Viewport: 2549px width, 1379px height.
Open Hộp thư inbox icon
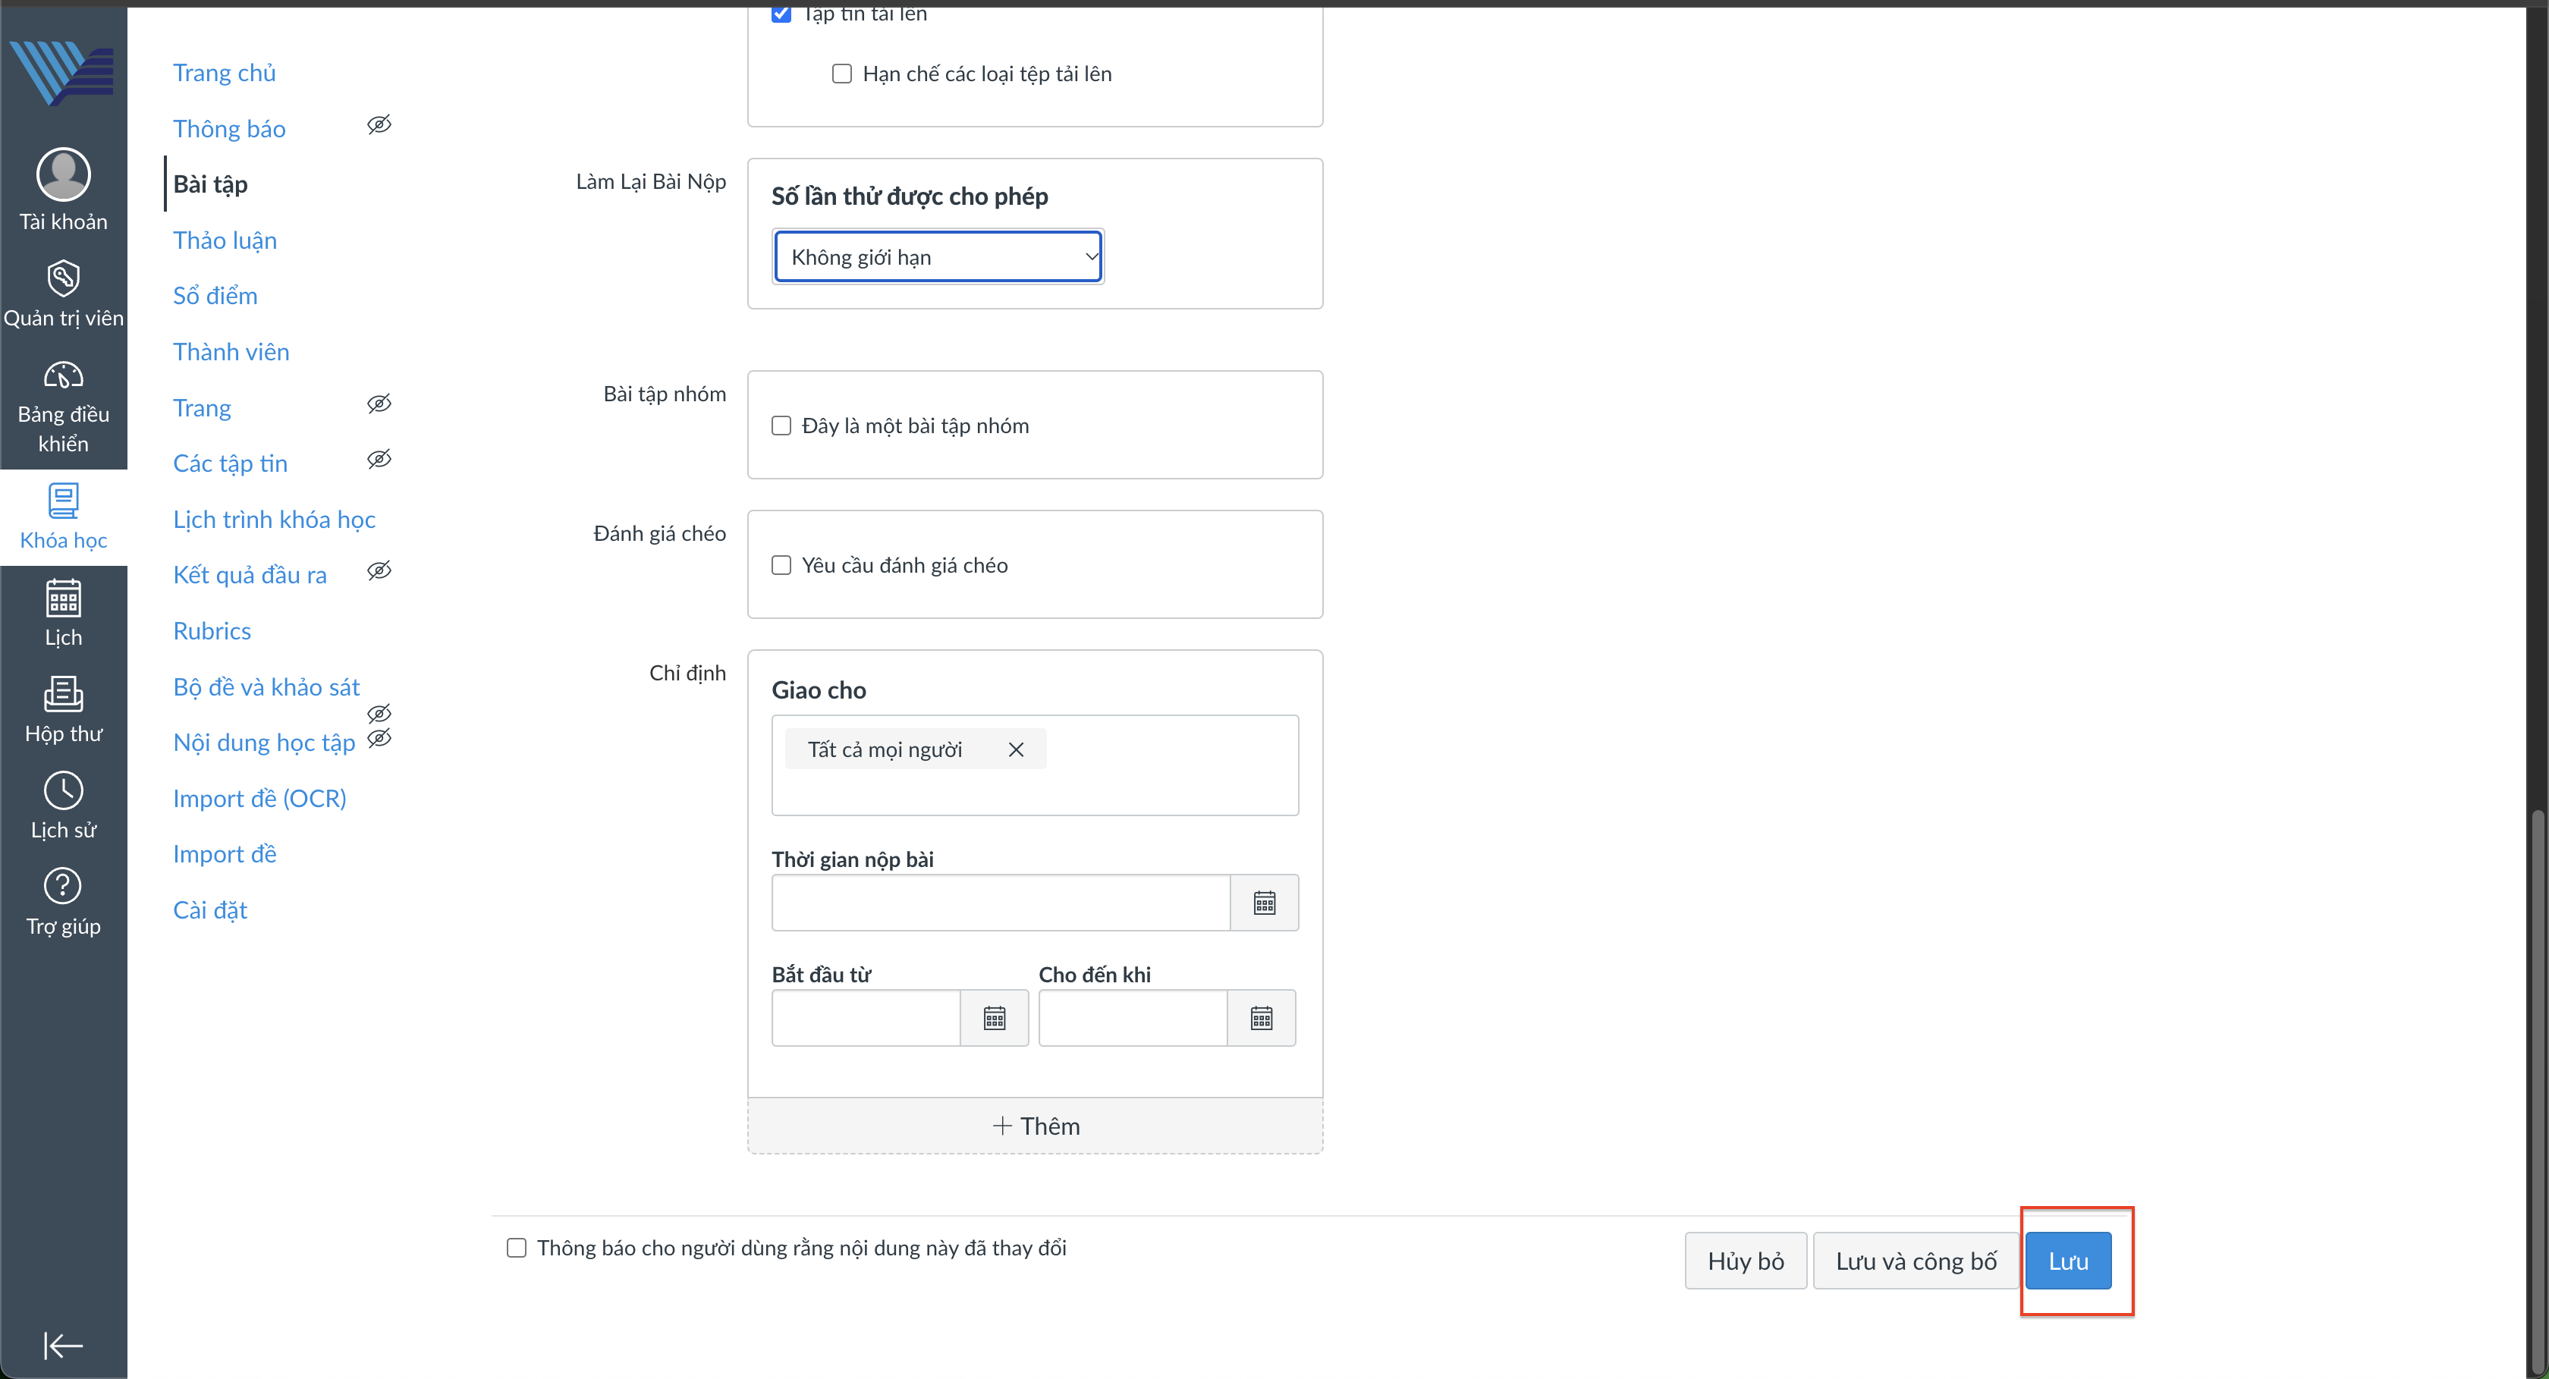[63, 696]
